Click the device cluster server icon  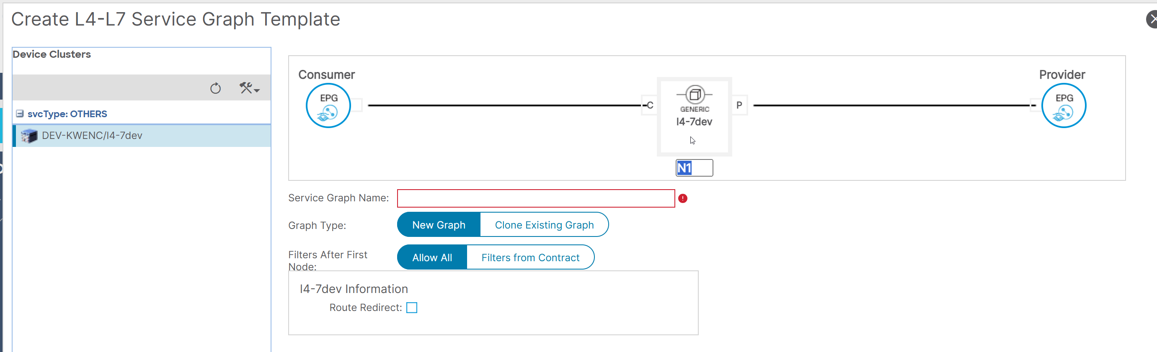(x=29, y=136)
